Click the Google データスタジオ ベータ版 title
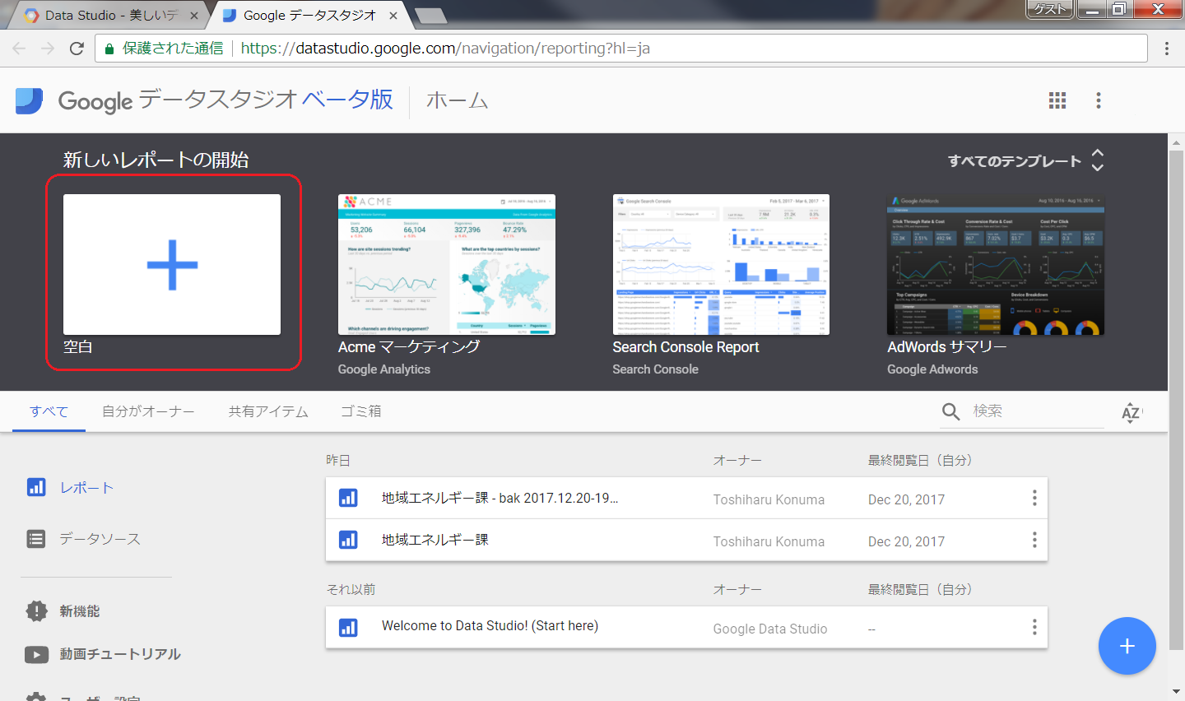Viewport: 1185px width, 701px height. [225, 100]
